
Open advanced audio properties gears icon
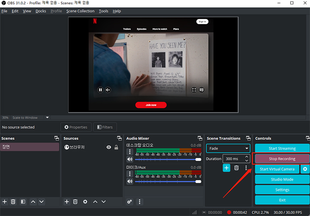pos(130,202)
